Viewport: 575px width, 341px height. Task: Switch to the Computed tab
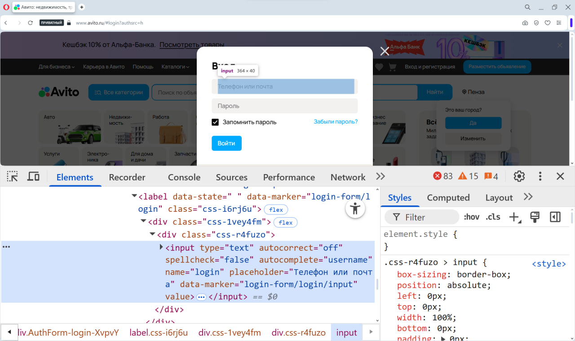(448, 198)
